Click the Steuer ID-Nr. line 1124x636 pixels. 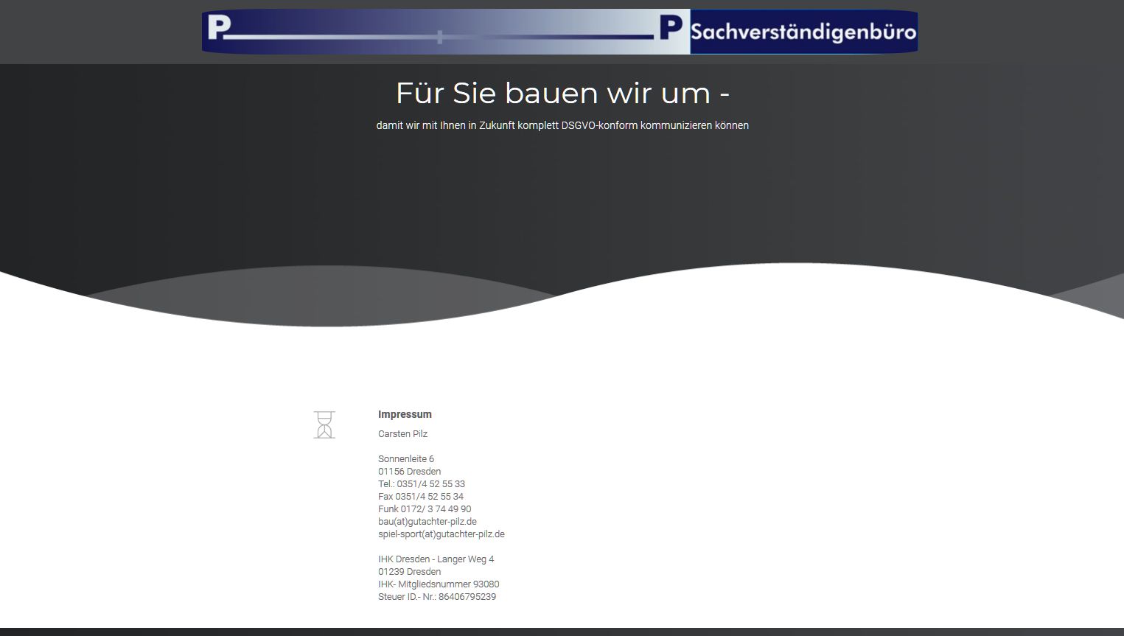437,597
